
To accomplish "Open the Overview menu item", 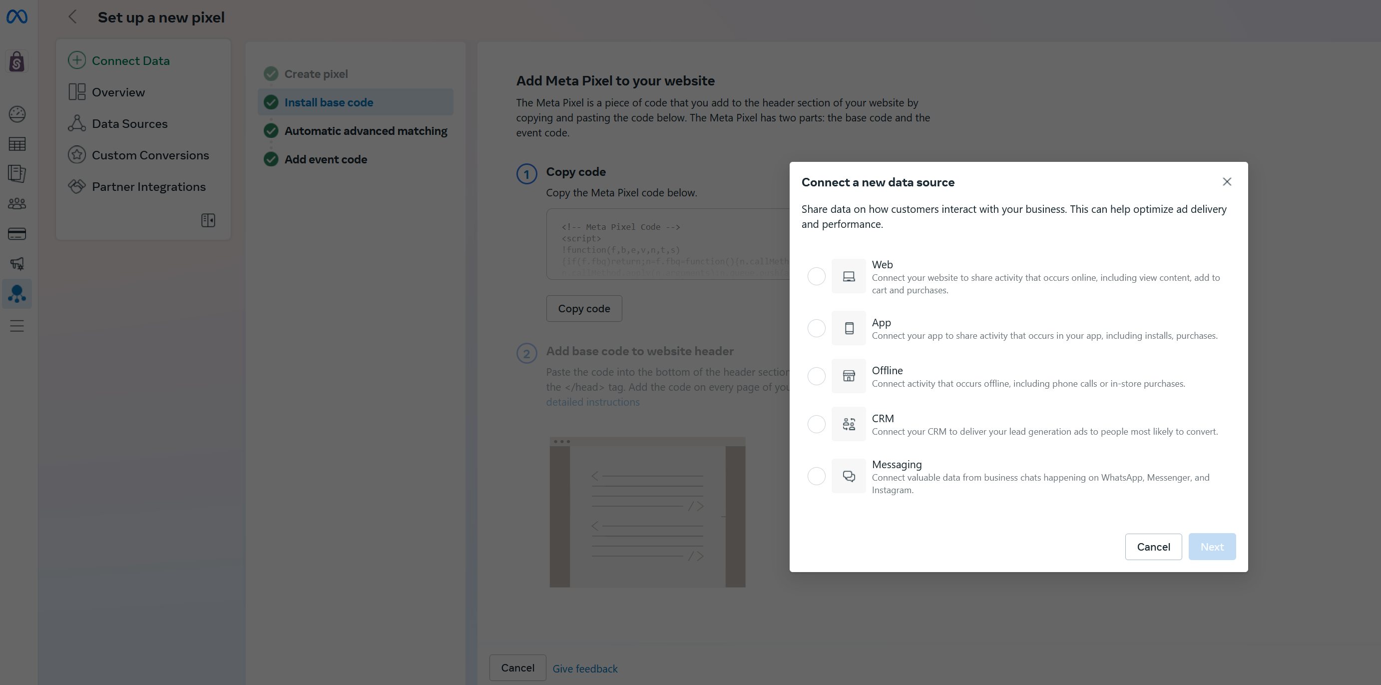I will pyautogui.click(x=118, y=92).
